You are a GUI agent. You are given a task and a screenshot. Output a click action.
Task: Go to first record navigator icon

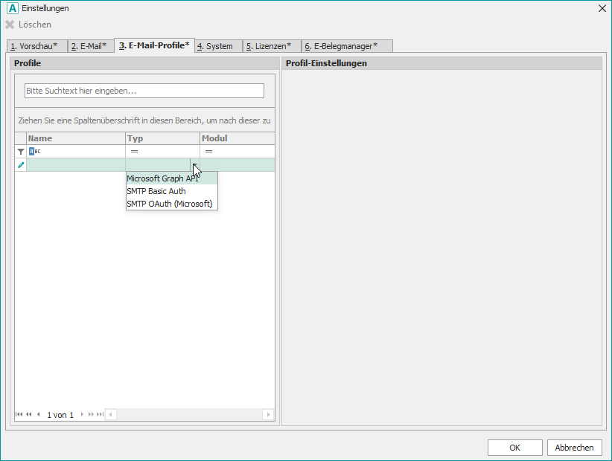pos(19,414)
